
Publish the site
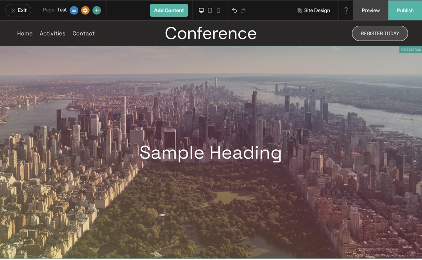coord(405,11)
